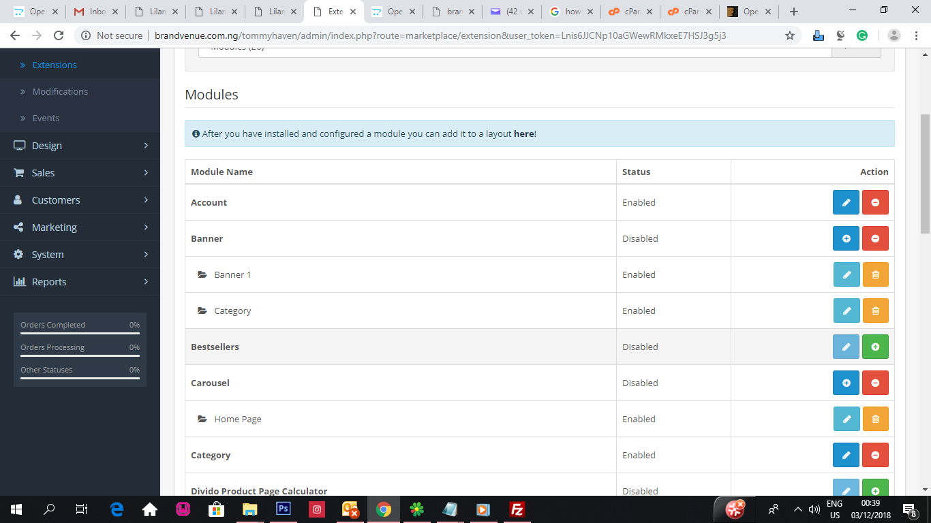Open File Explorer from the taskbar

(x=249, y=509)
